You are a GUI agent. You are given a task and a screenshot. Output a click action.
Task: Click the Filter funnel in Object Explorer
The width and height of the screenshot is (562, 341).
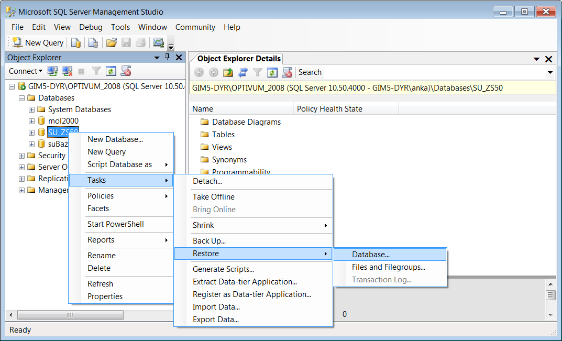point(96,71)
